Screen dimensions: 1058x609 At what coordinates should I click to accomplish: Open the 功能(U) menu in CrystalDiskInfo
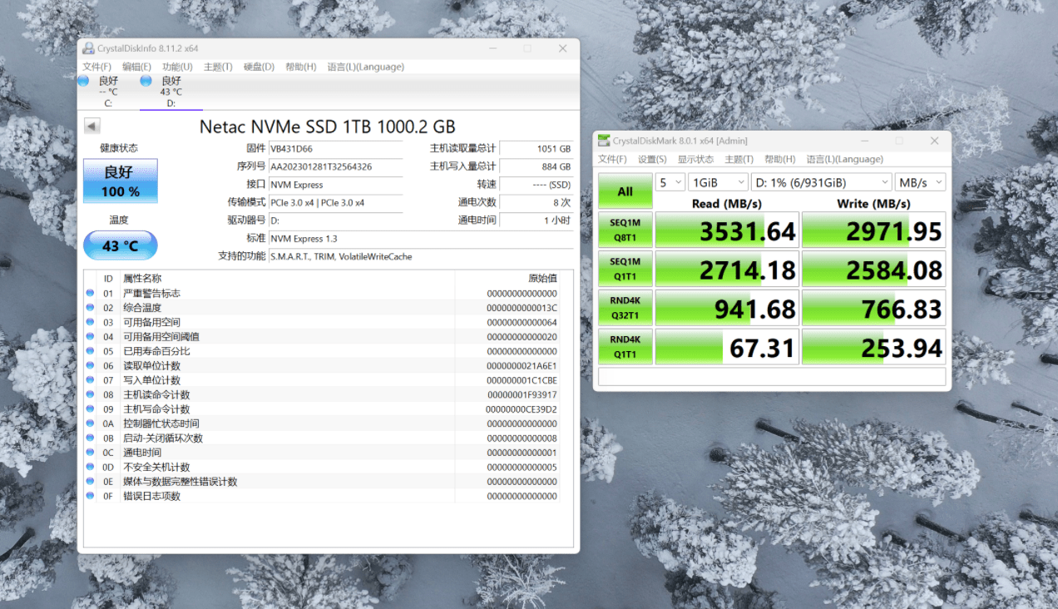coord(177,67)
